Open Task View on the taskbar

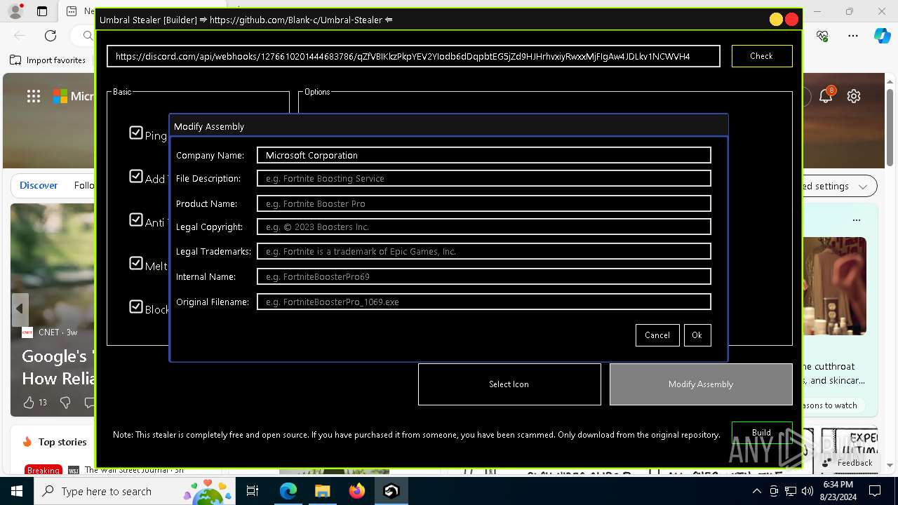pos(253,491)
